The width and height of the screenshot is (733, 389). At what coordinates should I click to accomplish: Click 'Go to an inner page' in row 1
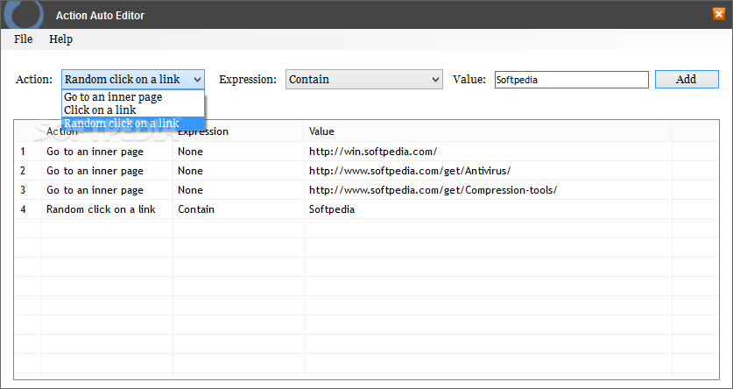coord(95,152)
